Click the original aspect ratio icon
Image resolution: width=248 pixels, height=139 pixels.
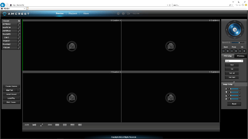point(50,125)
